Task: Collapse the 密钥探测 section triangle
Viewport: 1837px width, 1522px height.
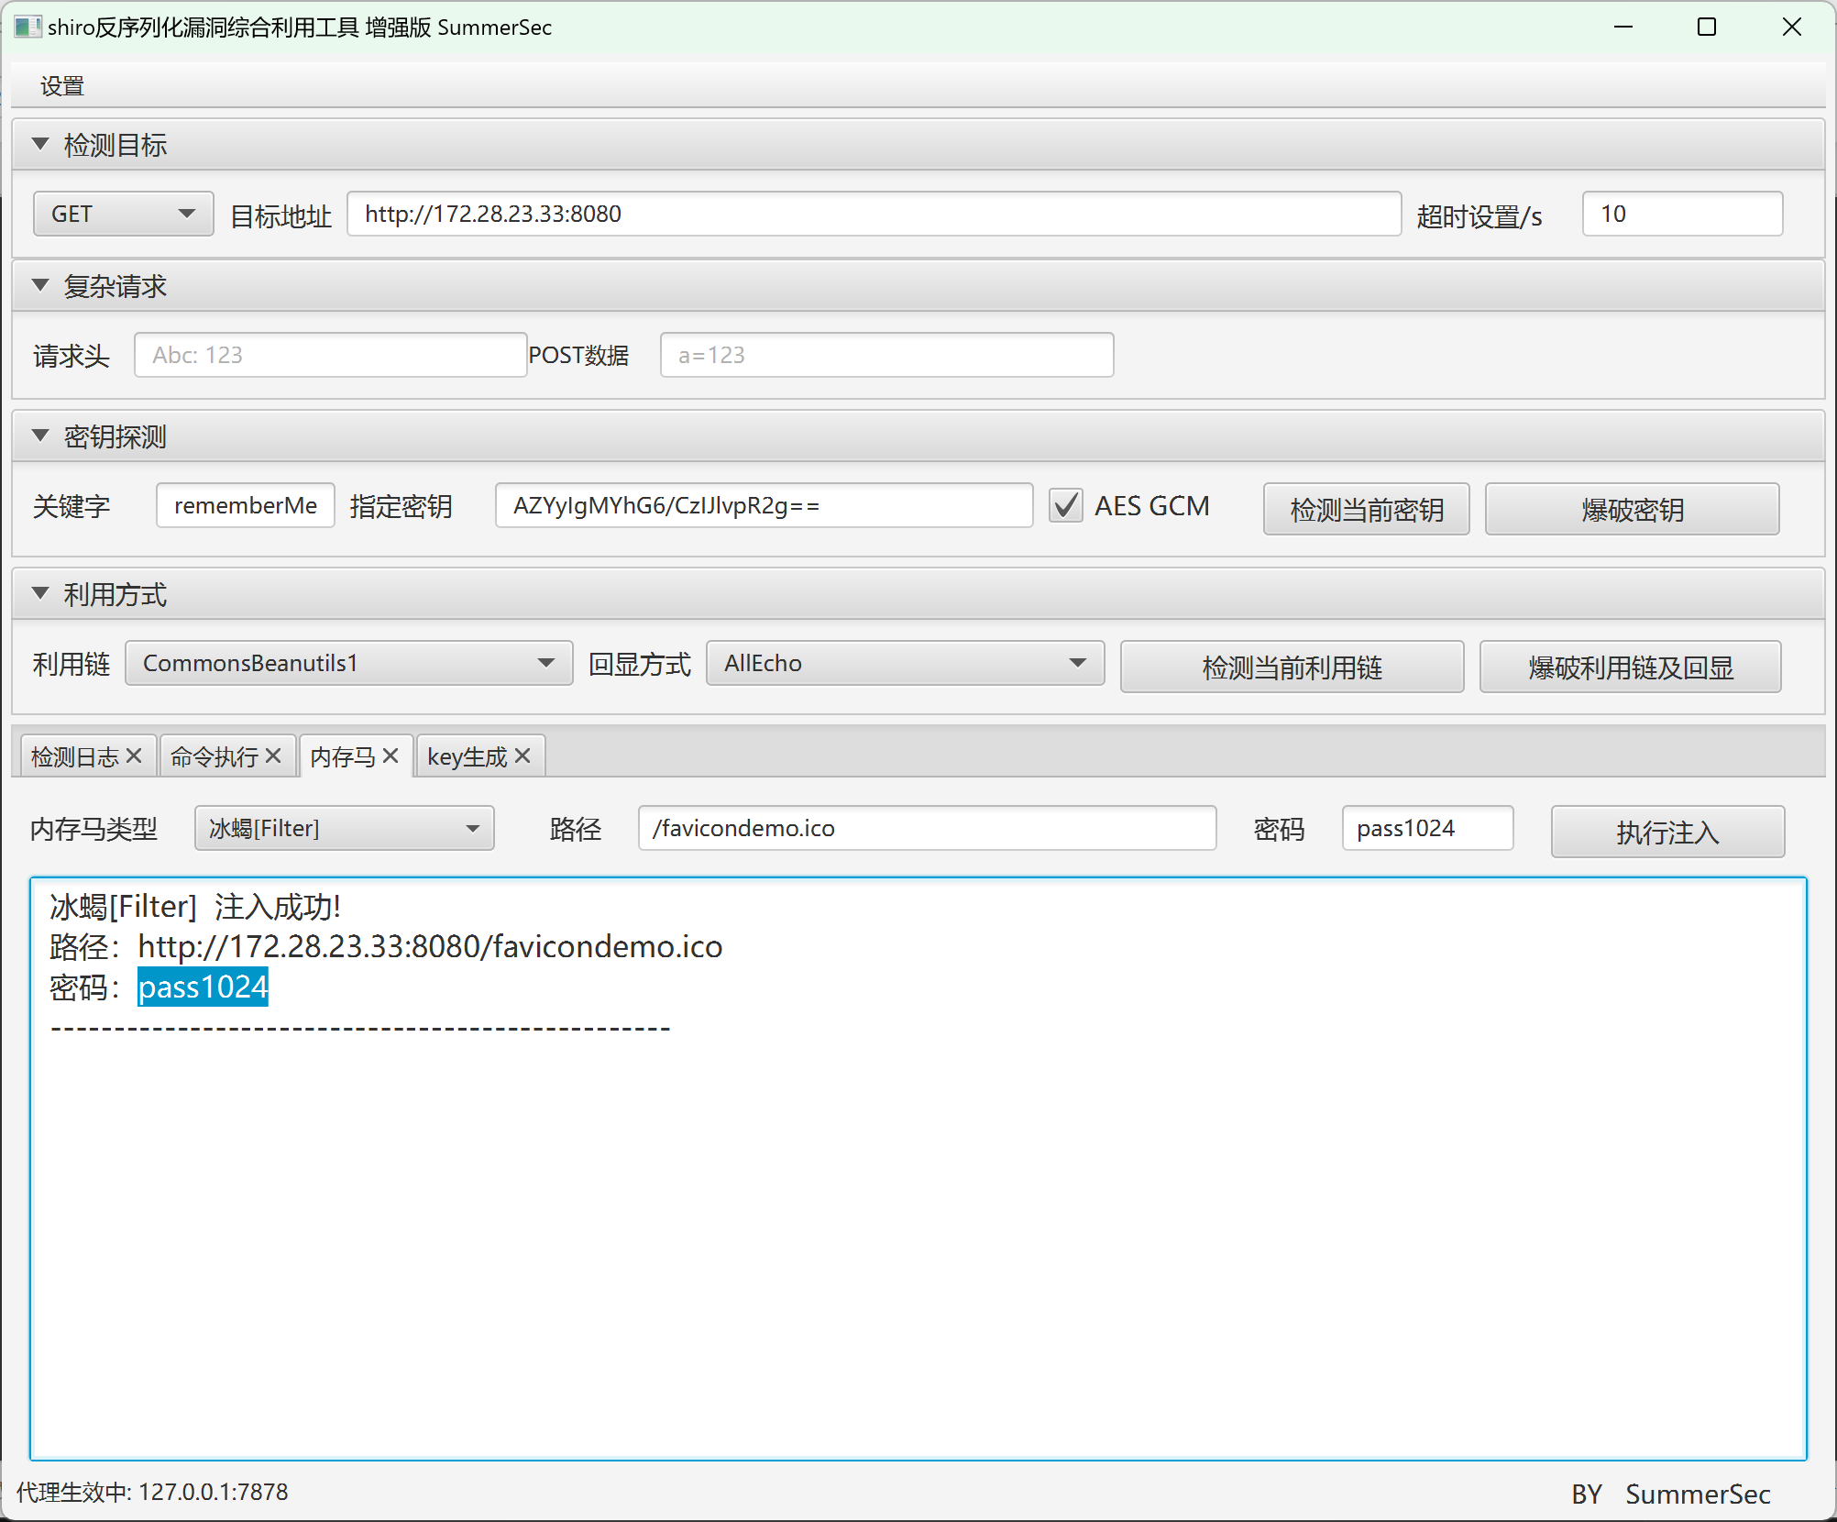Action: click(x=40, y=436)
